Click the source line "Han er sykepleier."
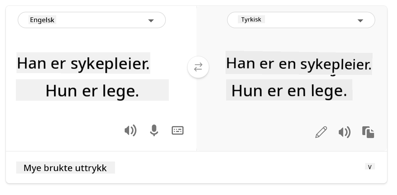 [83, 63]
